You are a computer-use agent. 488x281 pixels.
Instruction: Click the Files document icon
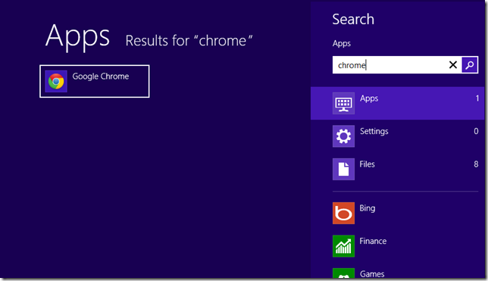(343, 170)
